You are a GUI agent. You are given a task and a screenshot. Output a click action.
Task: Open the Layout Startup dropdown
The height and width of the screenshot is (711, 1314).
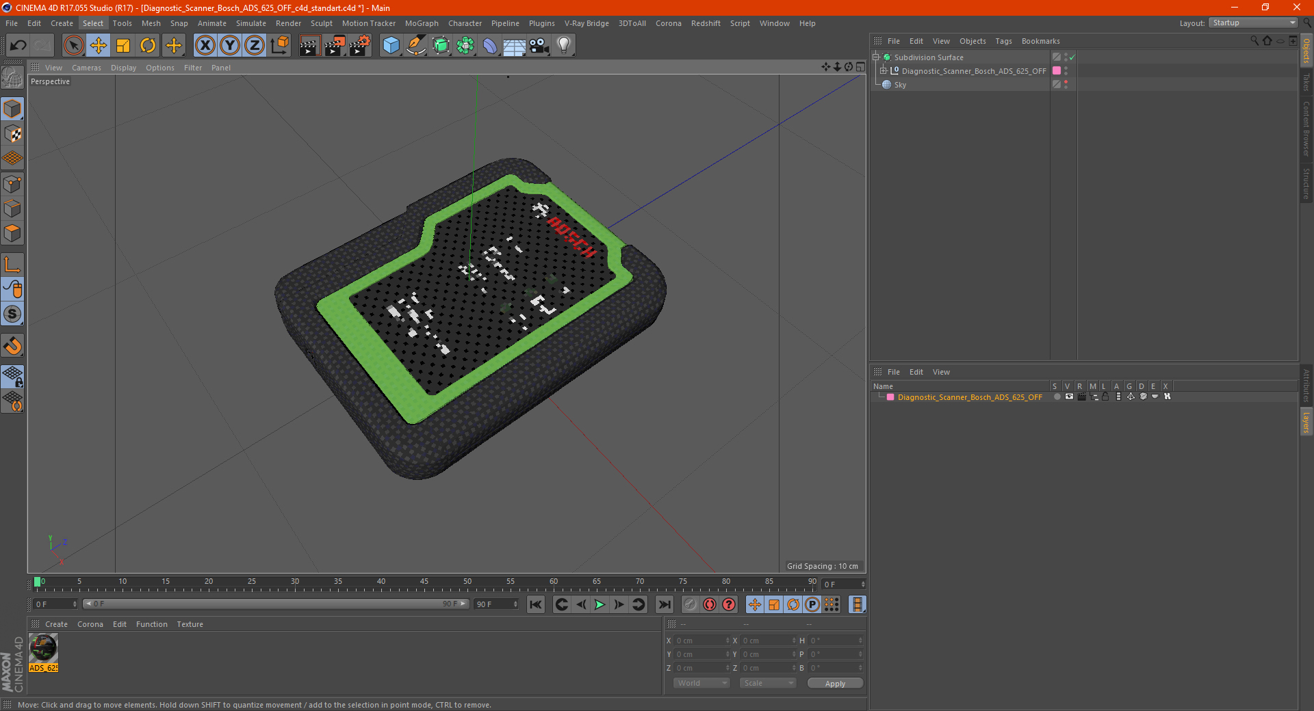tap(1253, 23)
